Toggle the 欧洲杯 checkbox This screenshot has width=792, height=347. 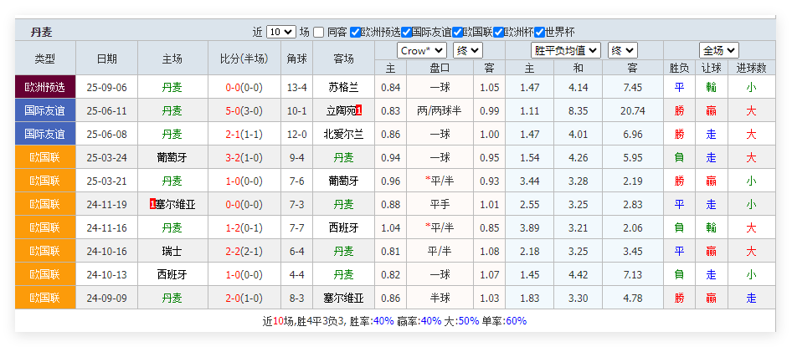[x=499, y=33]
